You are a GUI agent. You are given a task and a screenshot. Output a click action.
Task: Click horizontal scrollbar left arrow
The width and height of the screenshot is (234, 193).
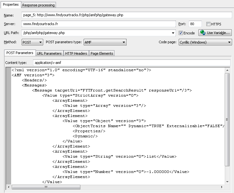point(9,187)
